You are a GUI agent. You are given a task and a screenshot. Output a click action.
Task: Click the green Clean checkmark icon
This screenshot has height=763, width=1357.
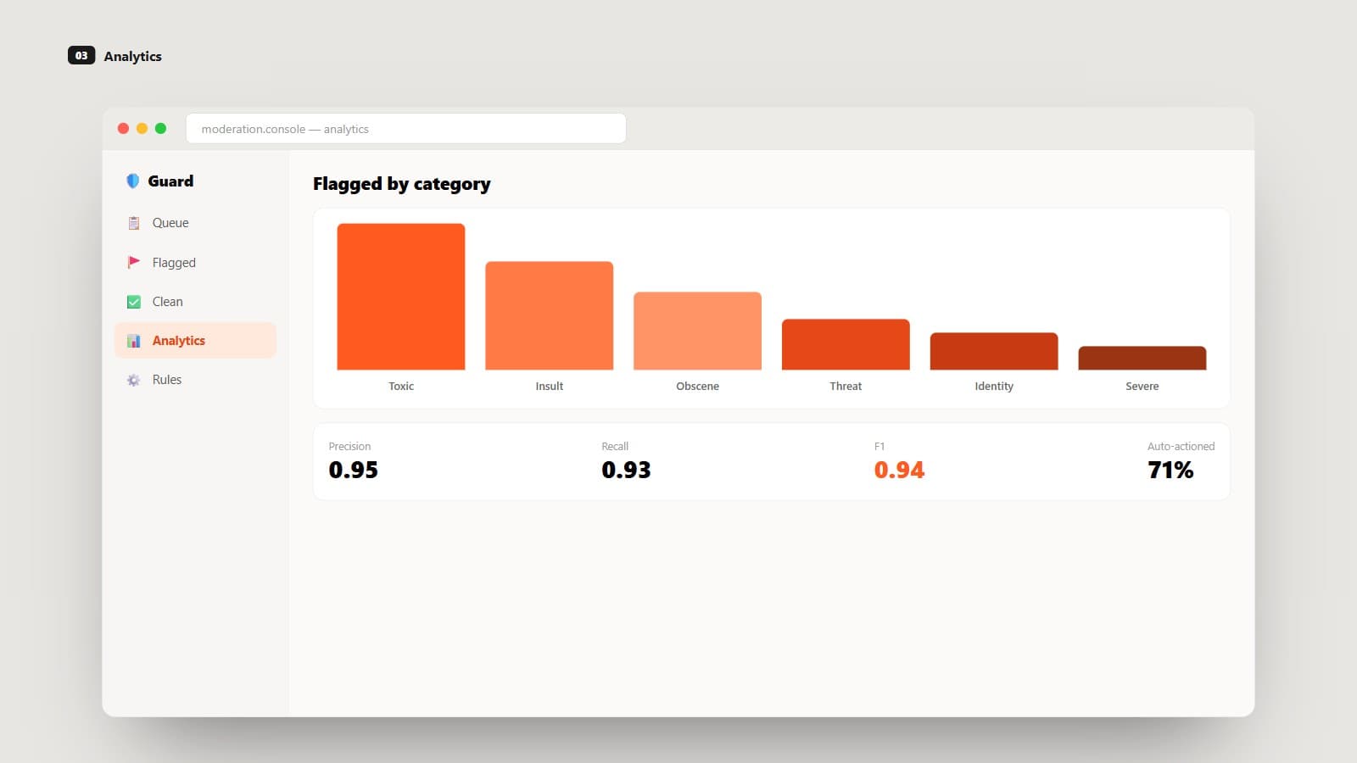click(x=133, y=302)
